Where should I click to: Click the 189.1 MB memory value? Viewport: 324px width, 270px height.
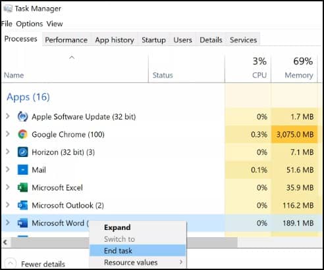(298, 223)
